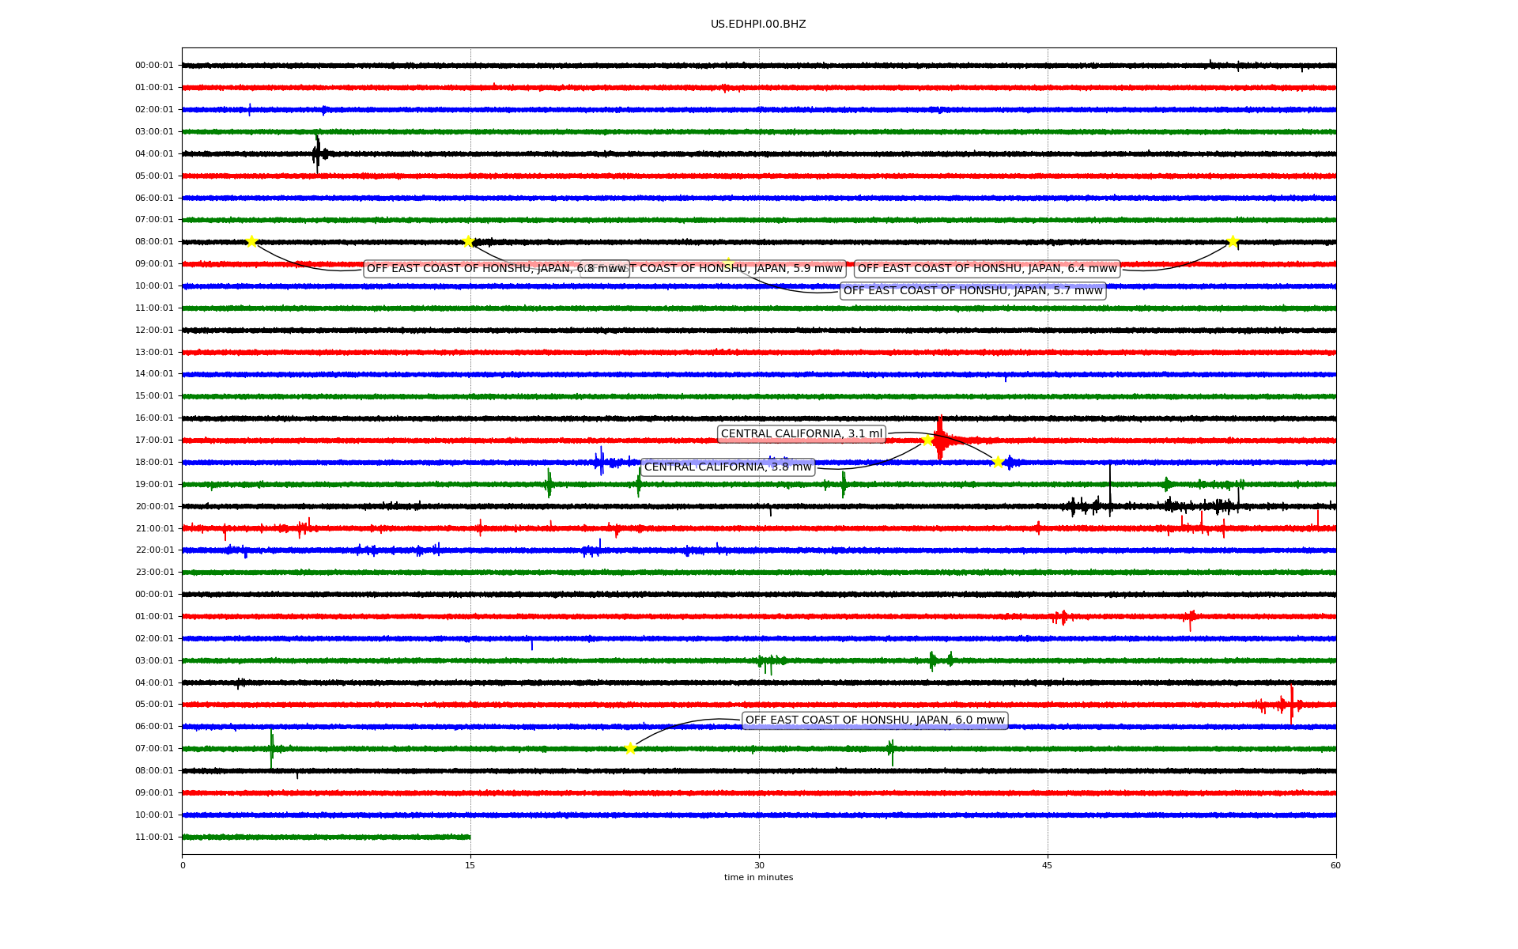
Task: Click the 'time in minutes' axis label
Action: 758,877
